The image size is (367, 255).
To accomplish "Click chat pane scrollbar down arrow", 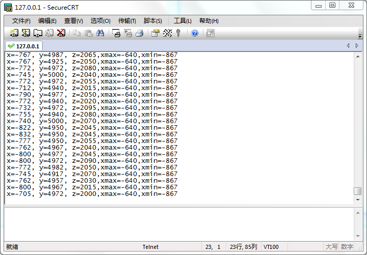I will tap(358, 236).
